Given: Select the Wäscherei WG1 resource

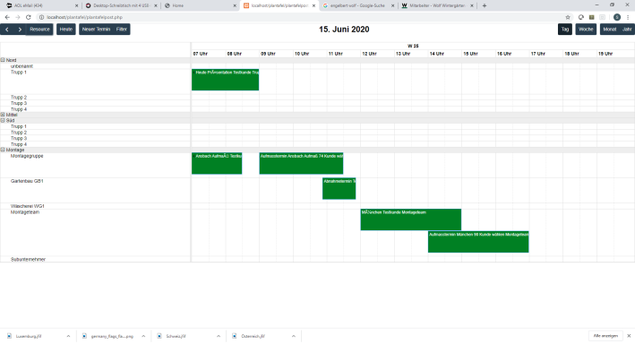Looking at the screenshot, I should 28,206.
